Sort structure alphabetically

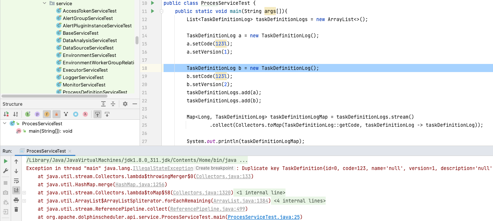tap(16, 114)
